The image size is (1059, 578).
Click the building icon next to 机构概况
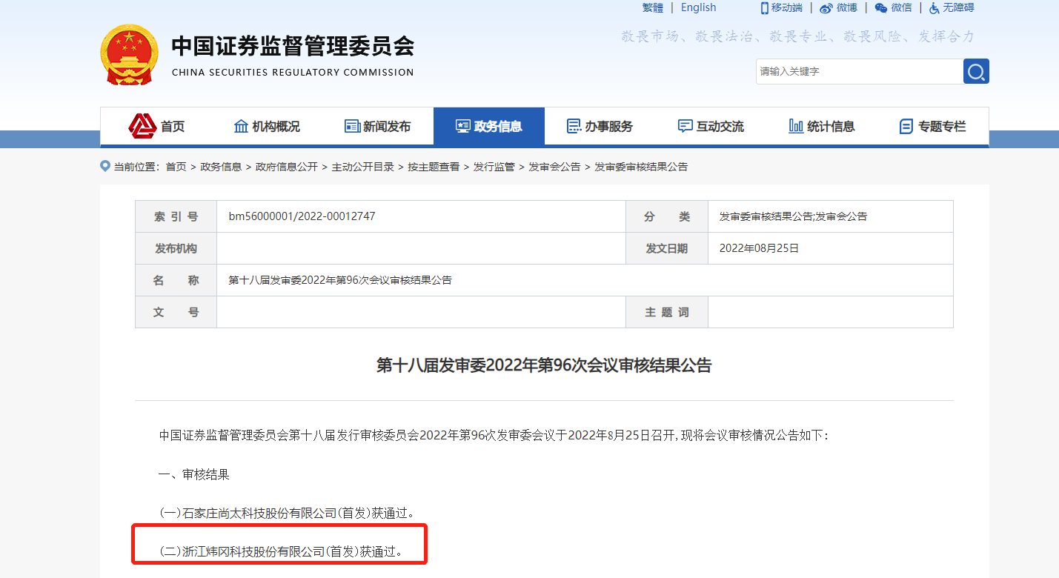(x=241, y=126)
